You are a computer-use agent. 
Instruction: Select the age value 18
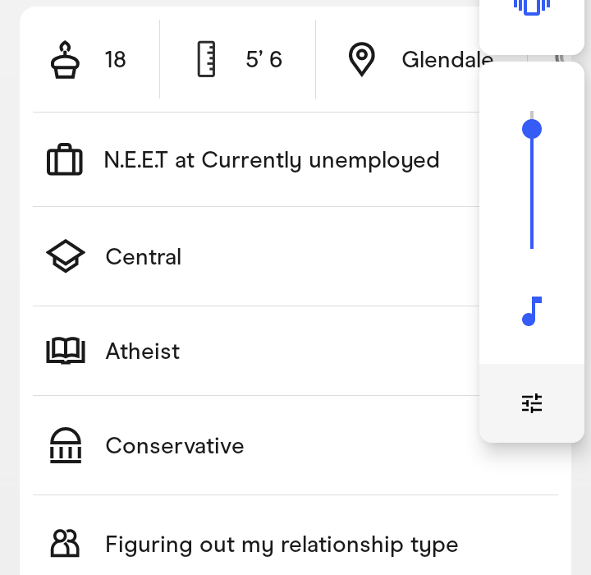(x=115, y=60)
